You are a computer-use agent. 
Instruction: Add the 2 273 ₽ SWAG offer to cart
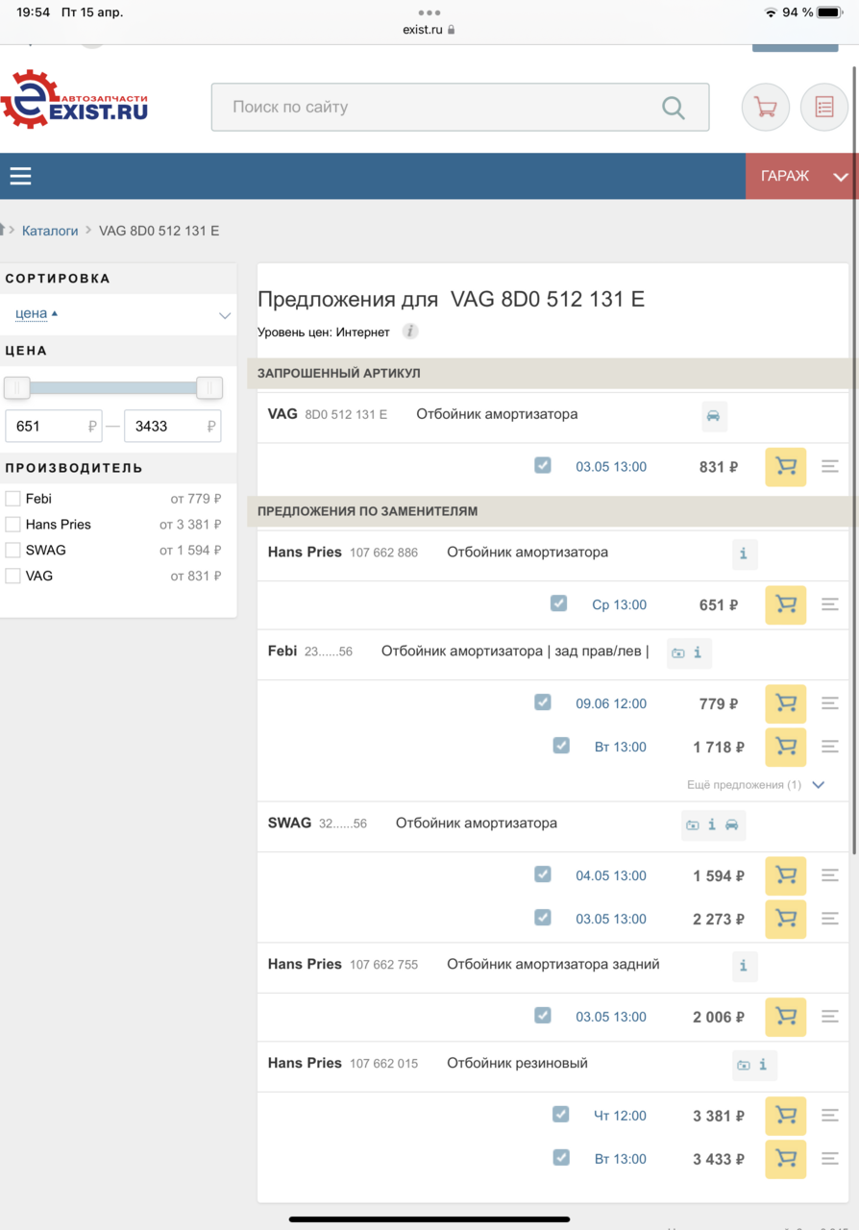786,919
